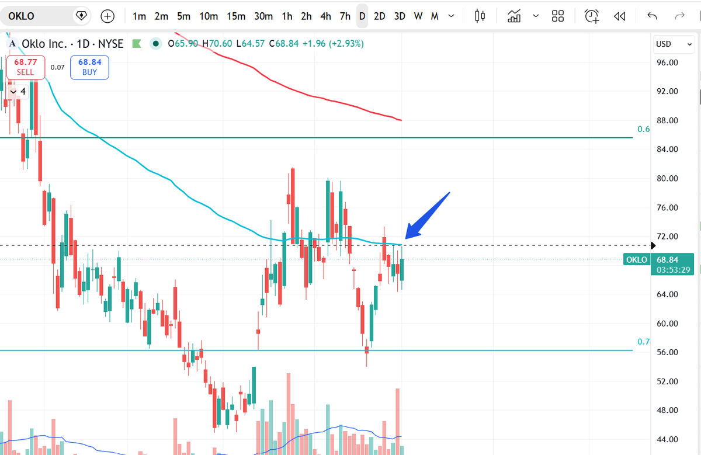Open the candlestick chart type menu
This screenshot has height=455, width=701.
[480, 16]
